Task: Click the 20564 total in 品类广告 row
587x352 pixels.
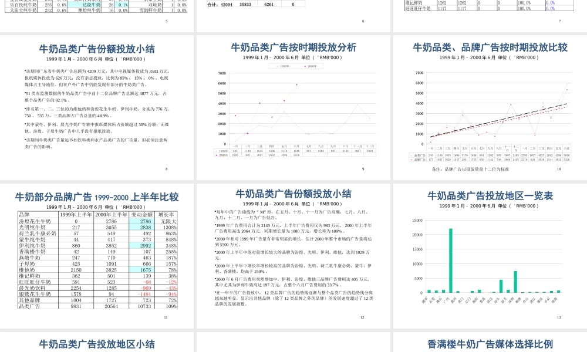Action: (x=111, y=306)
